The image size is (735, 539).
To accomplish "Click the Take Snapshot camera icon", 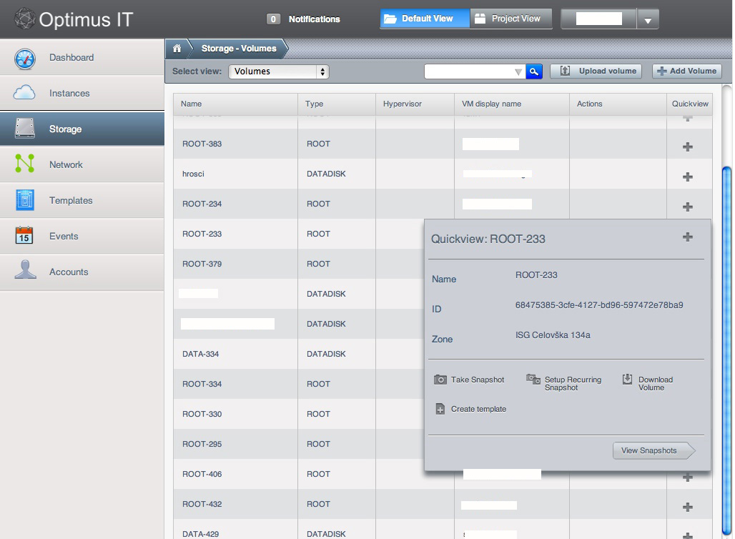I will coord(440,380).
